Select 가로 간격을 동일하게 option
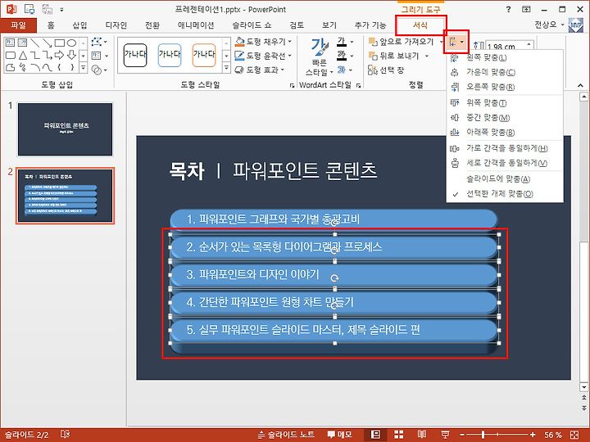590x442 pixels. point(504,148)
